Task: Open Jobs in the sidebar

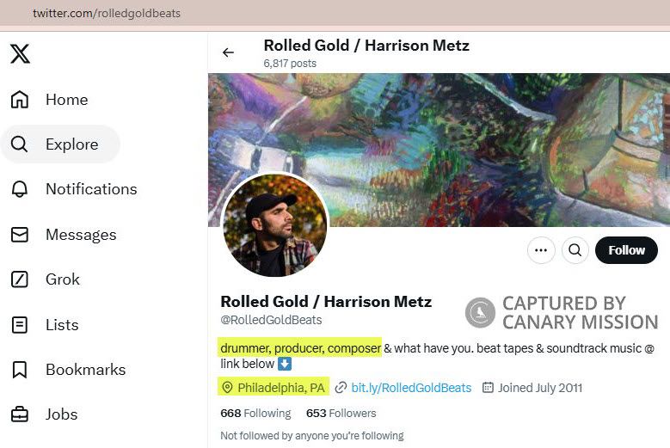Action: pos(44,414)
